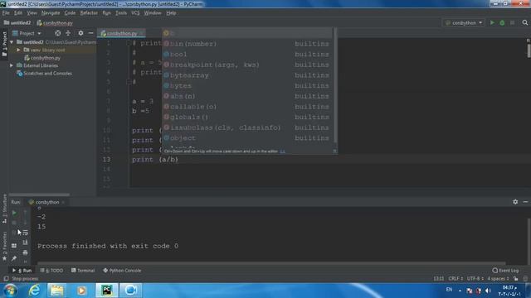Viewport: 531px width, 298px height.
Task: Open the Structure side tool window tab
Action: [x=4, y=209]
